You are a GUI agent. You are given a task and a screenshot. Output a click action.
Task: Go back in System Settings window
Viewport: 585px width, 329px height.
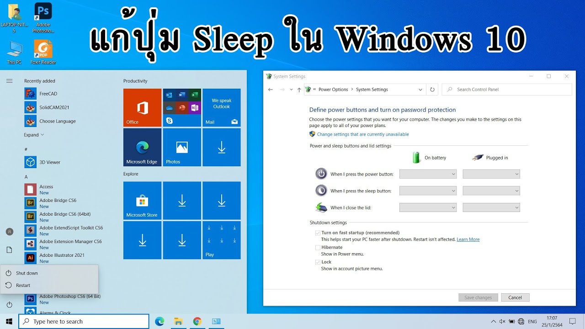pos(271,90)
